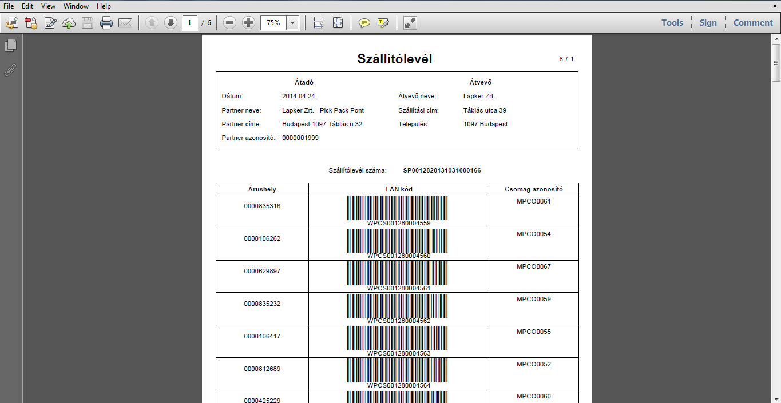Open the File menu
The image size is (781, 403).
click(9, 6)
